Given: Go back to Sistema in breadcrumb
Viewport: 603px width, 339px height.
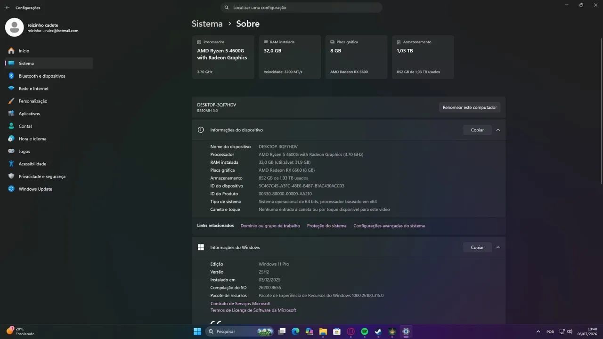Looking at the screenshot, I should [207, 24].
